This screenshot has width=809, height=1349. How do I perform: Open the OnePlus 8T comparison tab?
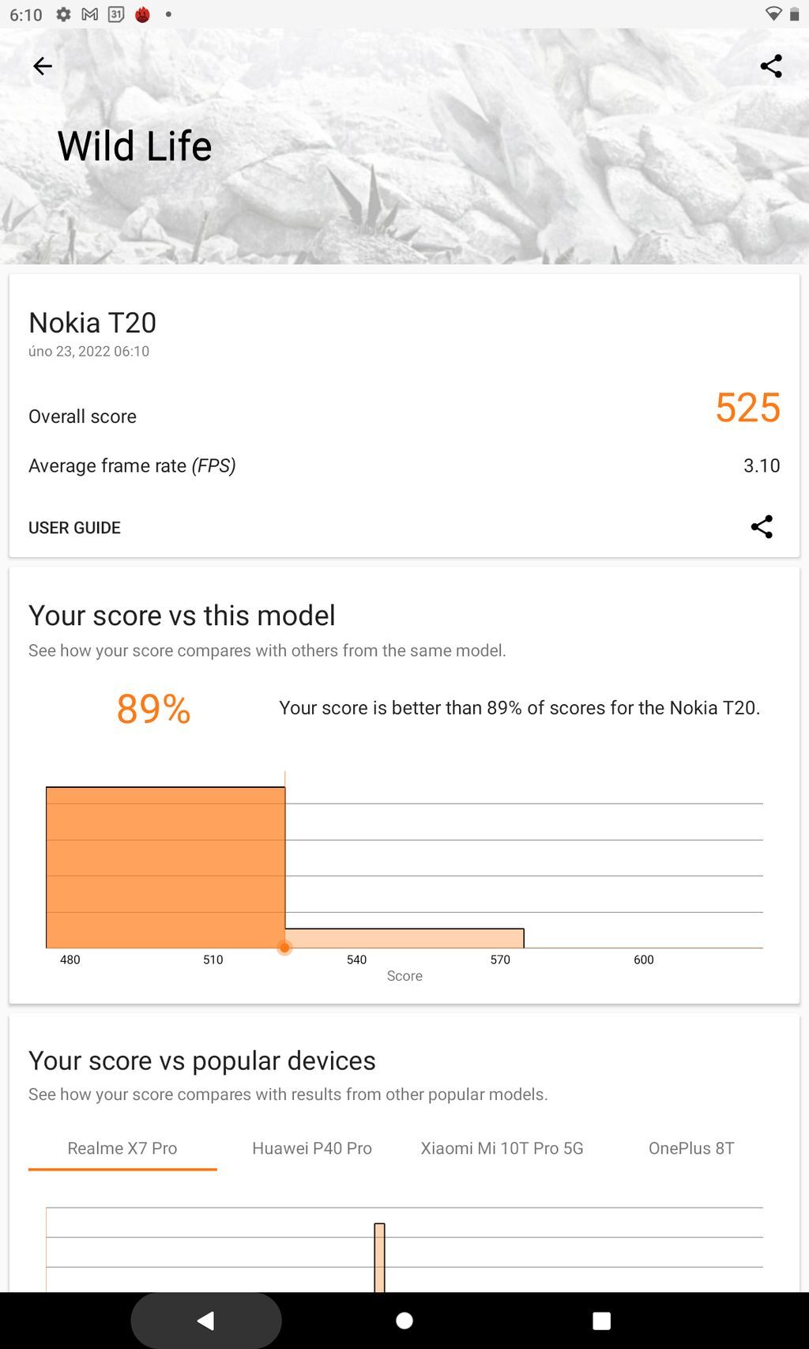pyautogui.click(x=691, y=1148)
